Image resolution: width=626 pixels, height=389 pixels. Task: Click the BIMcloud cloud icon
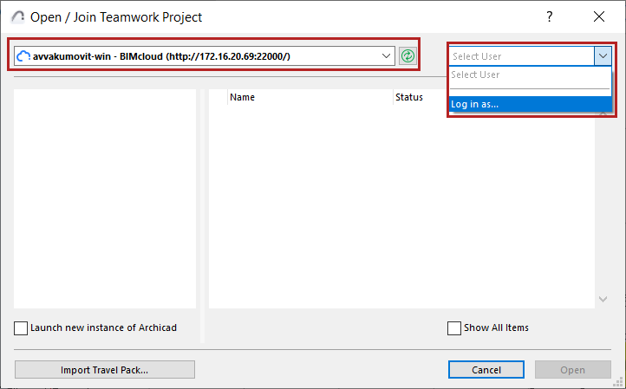(x=23, y=55)
